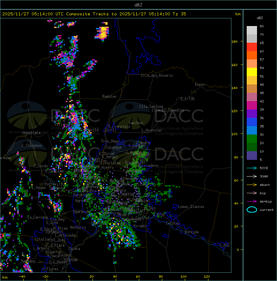Click the km unit label at the top right
The height and width of the screenshot is (281, 277).
point(238,14)
